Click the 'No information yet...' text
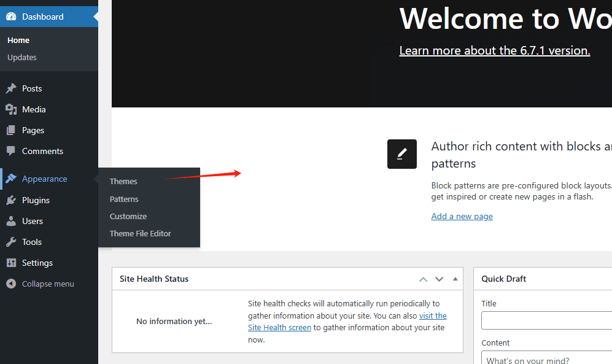Viewport: 612px width, 364px height. [174, 322]
